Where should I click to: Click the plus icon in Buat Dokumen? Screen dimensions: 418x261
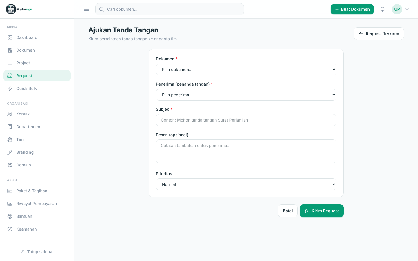click(337, 9)
